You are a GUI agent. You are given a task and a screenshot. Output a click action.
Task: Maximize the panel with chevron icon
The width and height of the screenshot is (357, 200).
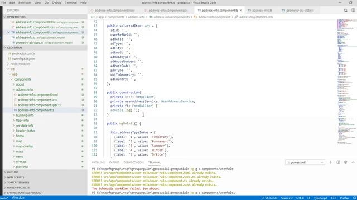coord(353,162)
